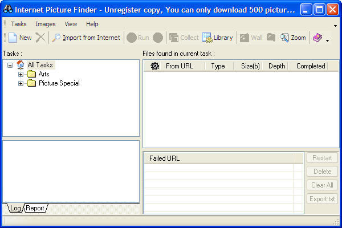Close the Internet Picture Finder window
This screenshot has height=228, width=342.
[x=333, y=10]
